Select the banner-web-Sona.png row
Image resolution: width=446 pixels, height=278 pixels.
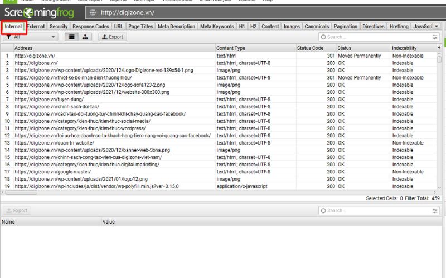coord(218,150)
